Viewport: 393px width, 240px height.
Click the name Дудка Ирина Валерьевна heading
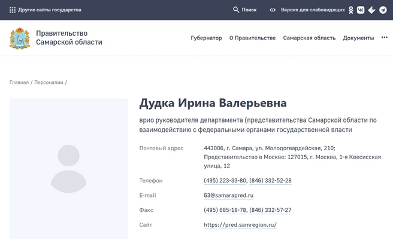(x=213, y=103)
